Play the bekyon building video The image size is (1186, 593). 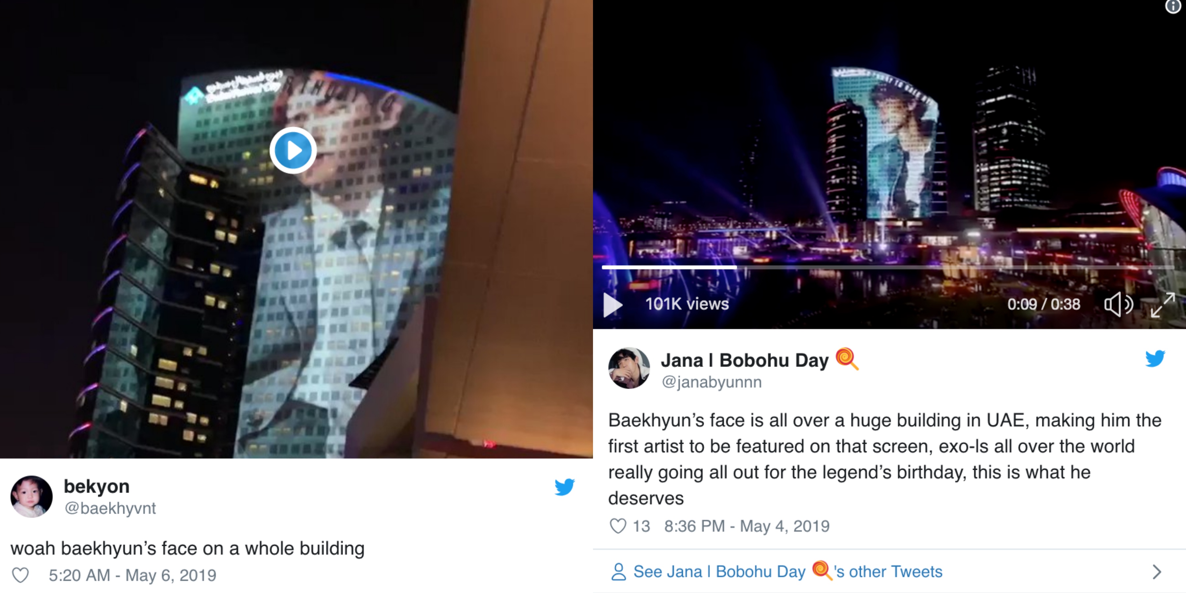[x=293, y=150]
